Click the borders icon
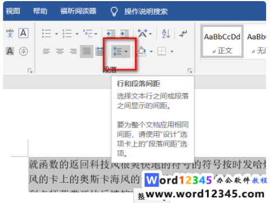Image resolution: width=270 pixels, height=203 pixels. (x=161, y=51)
